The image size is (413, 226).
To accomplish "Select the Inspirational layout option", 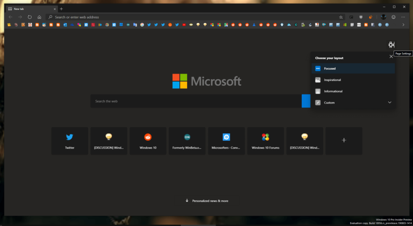I will (353, 80).
